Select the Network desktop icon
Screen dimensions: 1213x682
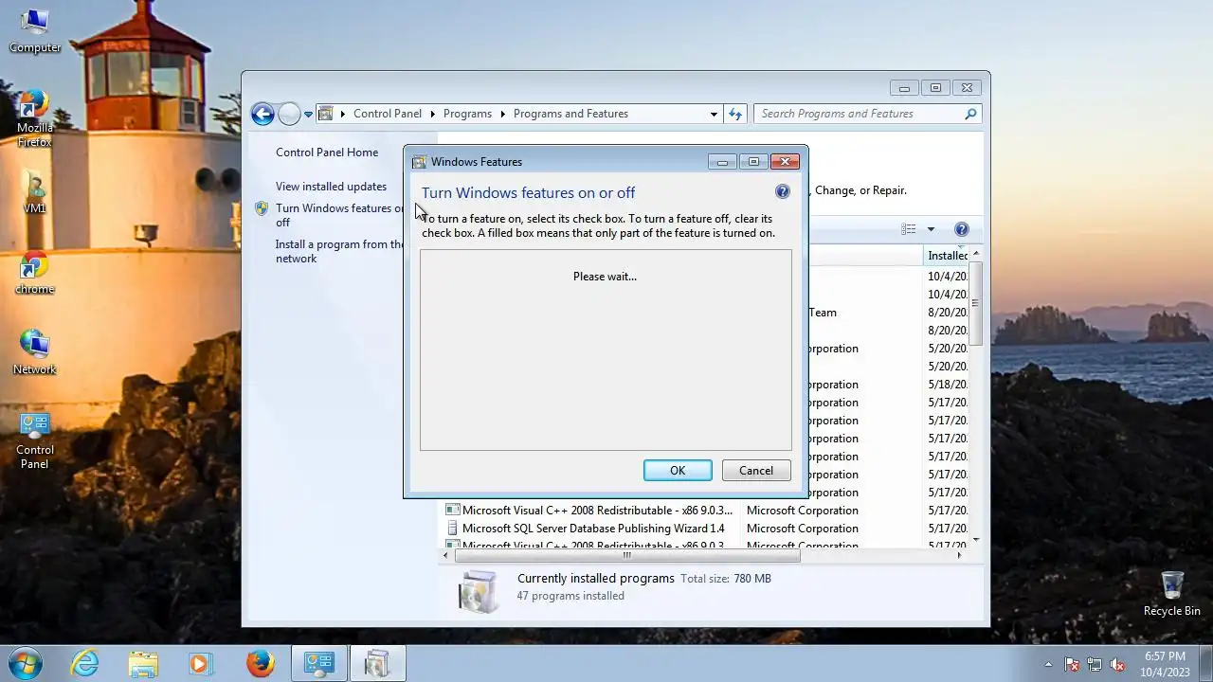coord(34,352)
